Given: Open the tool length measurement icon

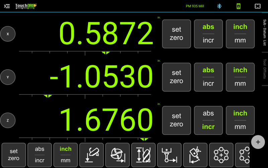Looking at the screenshot, I should 143,155.
